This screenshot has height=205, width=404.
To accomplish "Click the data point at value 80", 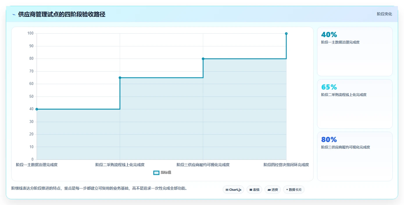I will 203,59.
